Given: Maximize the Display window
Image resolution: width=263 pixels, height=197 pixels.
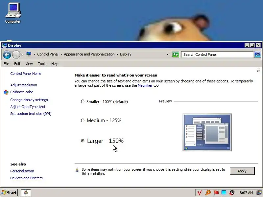Looking at the screenshot, I should point(252,45).
